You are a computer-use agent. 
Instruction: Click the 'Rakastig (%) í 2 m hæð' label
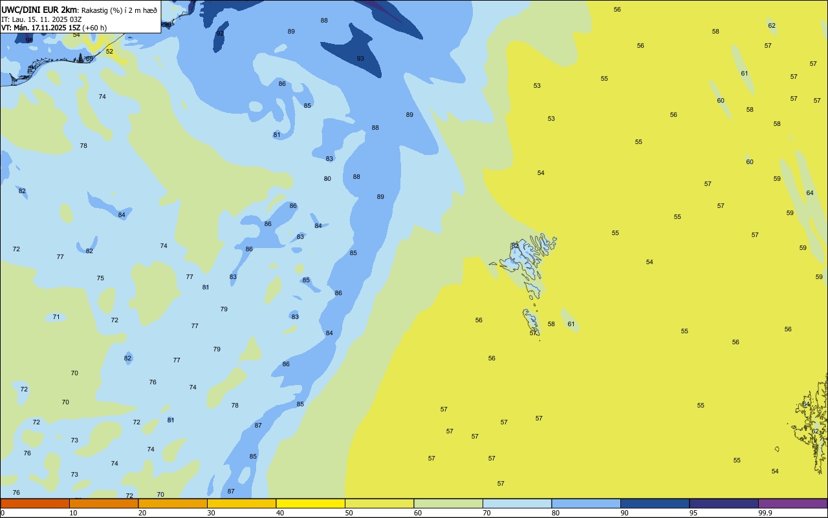tap(119, 10)
